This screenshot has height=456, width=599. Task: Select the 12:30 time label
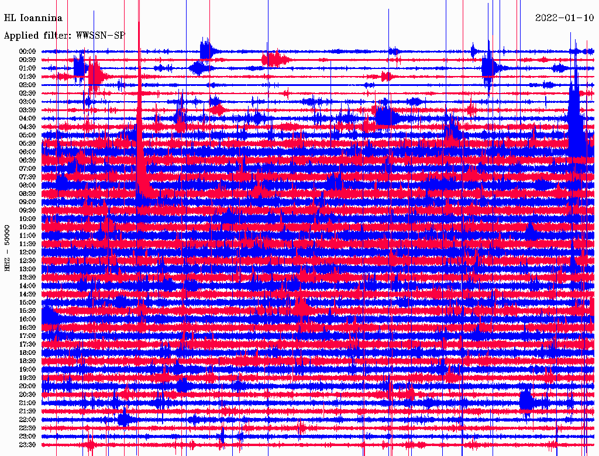point(27,261)
